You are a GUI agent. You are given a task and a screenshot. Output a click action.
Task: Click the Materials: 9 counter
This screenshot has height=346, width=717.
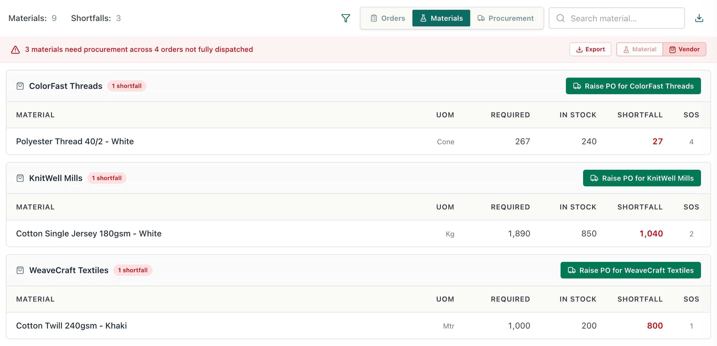[x=33, y=18]
